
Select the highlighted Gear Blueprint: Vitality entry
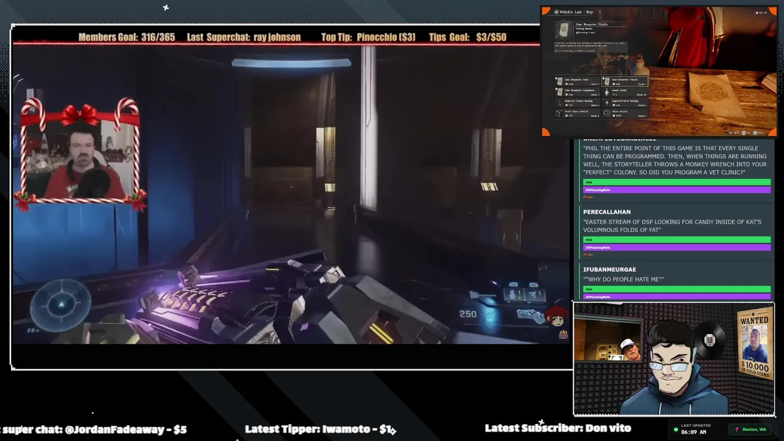click(x=625, y=81)
